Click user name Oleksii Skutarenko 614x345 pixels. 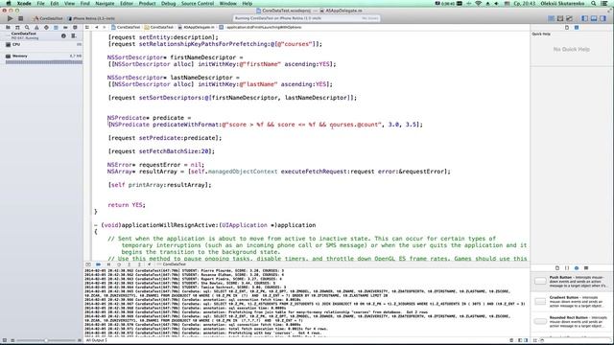(562, 4)
